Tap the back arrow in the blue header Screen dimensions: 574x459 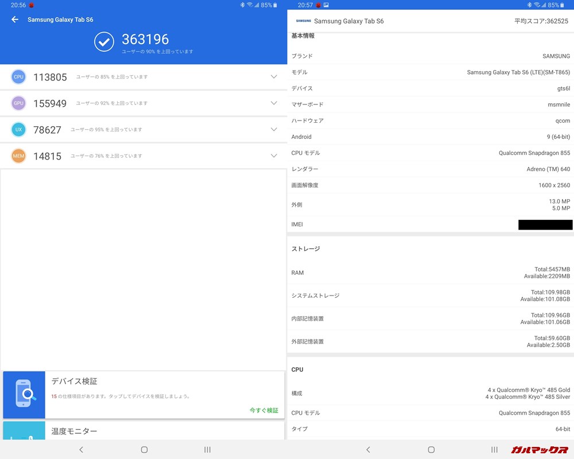click(14, 19)
